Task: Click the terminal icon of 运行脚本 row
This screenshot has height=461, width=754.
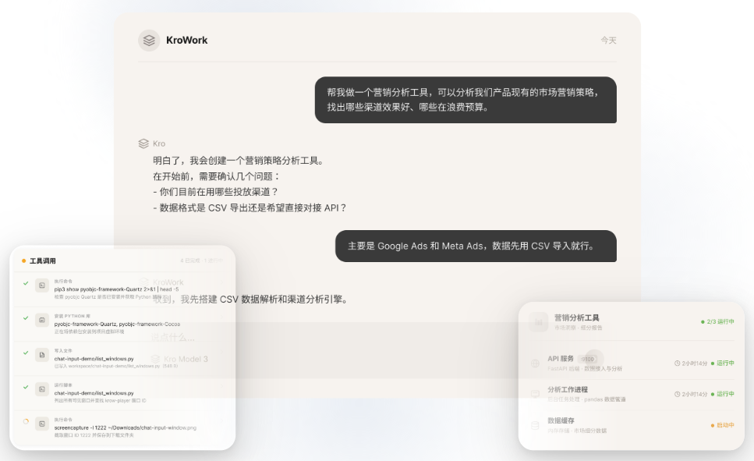Action: point(42,388)
